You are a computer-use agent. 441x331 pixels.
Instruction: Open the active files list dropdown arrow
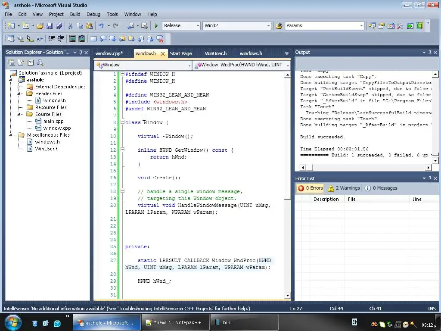click(286, 53)
